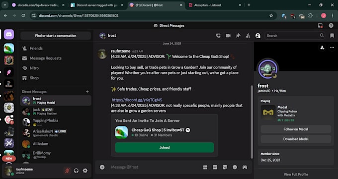
Task: Toggle the user profile panel icon
Action: click(x=258, y=36)
